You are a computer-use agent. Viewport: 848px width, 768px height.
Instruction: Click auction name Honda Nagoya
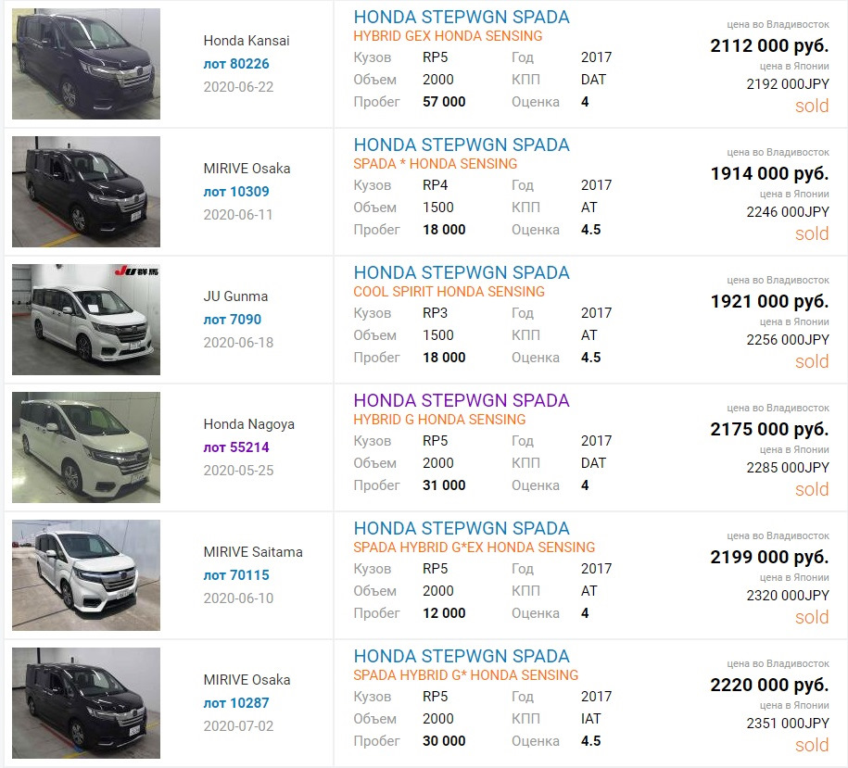click(248, 424)
